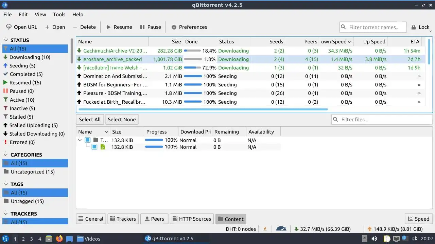Click DHT: 0 nodes status text
The height and width of the screenshot is (244, 435).
[241, 229]
